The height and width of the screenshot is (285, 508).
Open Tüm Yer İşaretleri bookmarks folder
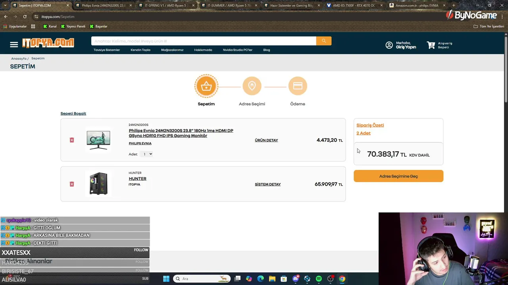point(489,27)
